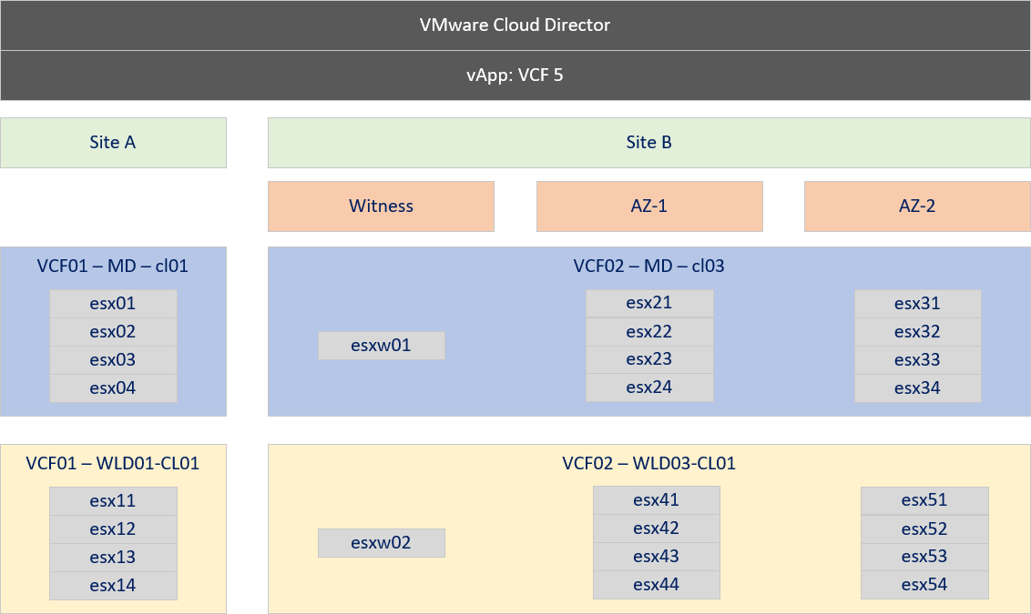Screen dimensions: 1031x614
Task: Click the Site A box
Action: click(113, 143)
